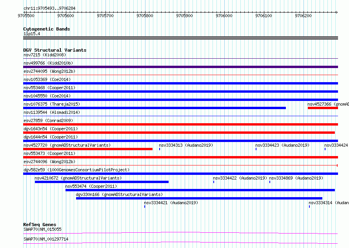This screenshot has height=248, width=349.
Task: Click the DGV Structural Variants track title
Action: tap(55, 50)
